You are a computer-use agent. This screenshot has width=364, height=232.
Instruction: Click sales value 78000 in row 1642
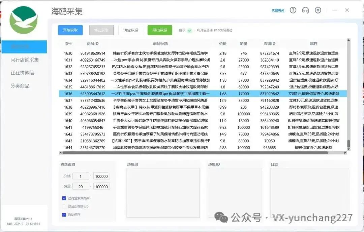coord(244,134)
